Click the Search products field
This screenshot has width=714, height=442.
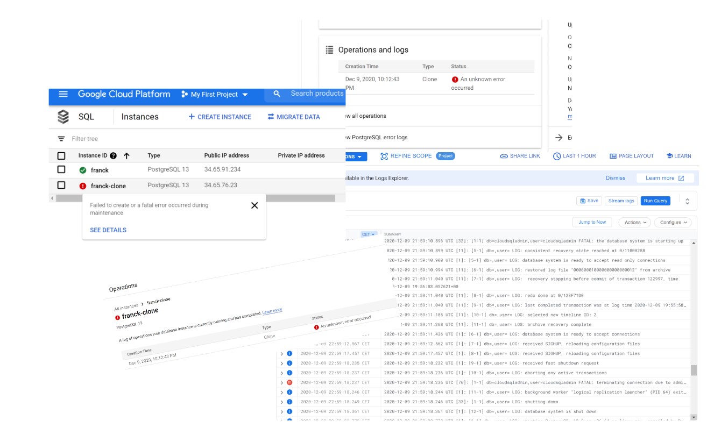(316, 94)
